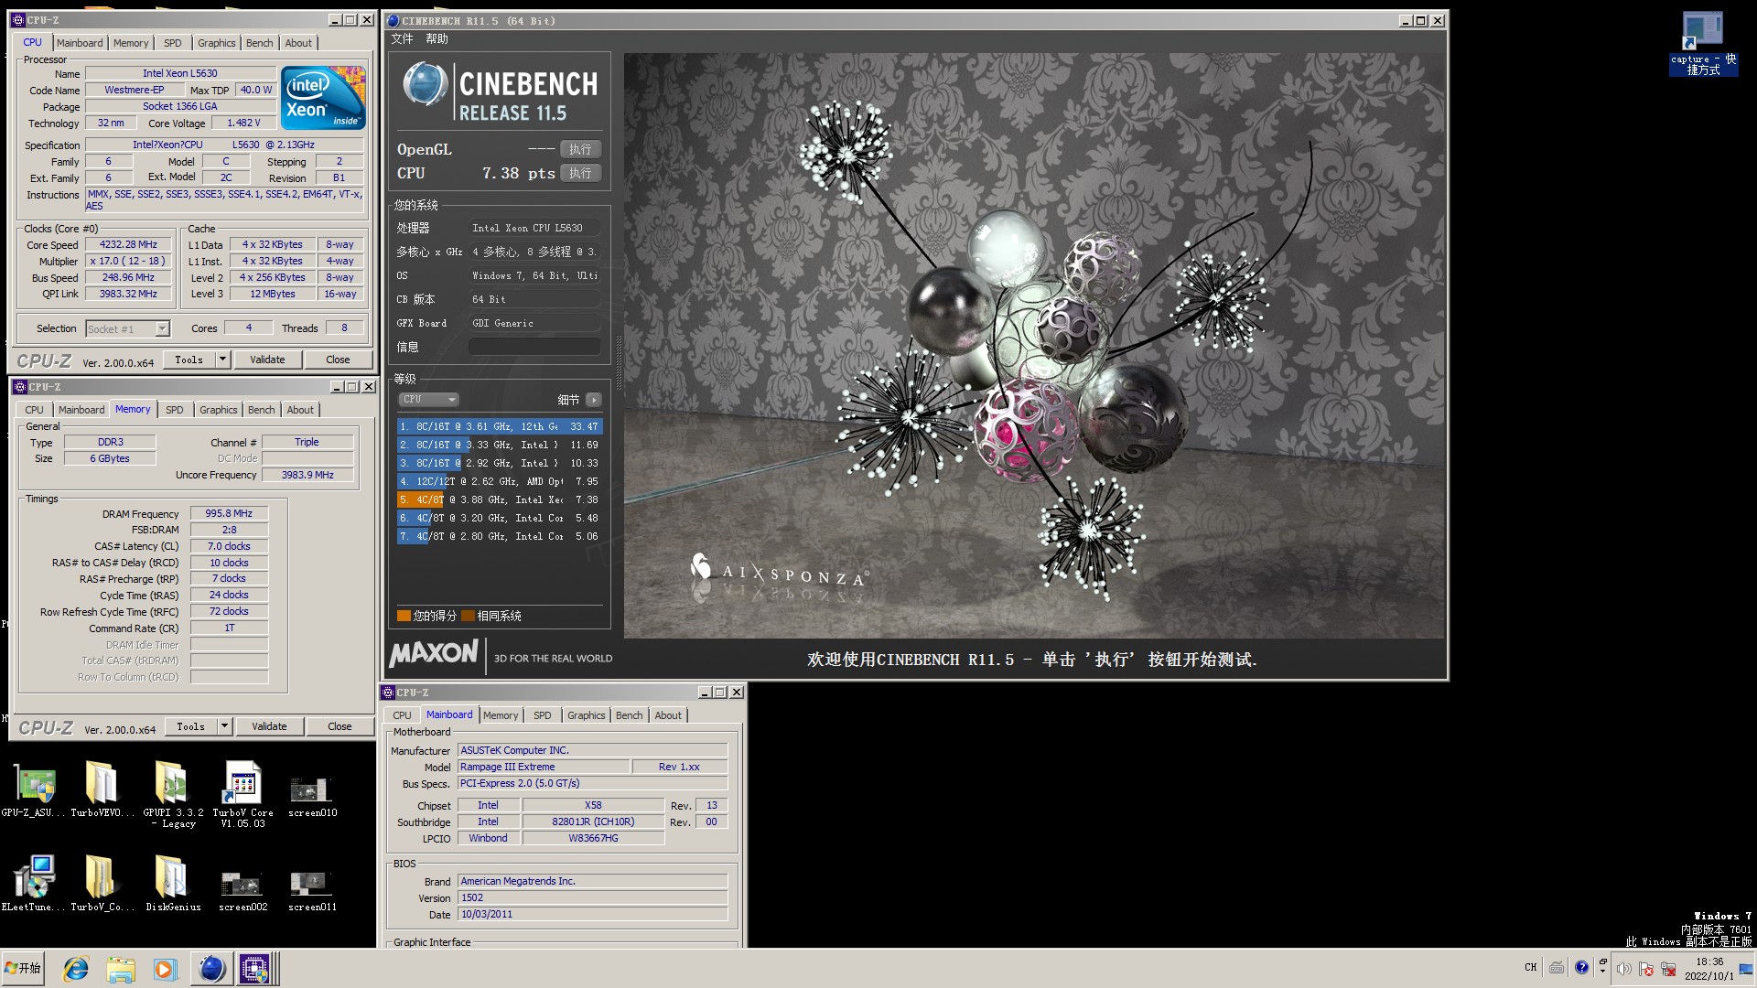This screenshot has width=1757, height=988.
Task: Open the Windows Start button
Action: pyautogui.click(x=24, y=968)
